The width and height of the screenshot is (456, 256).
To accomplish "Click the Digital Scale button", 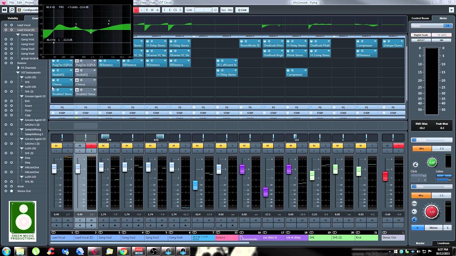I will (421, 35).
